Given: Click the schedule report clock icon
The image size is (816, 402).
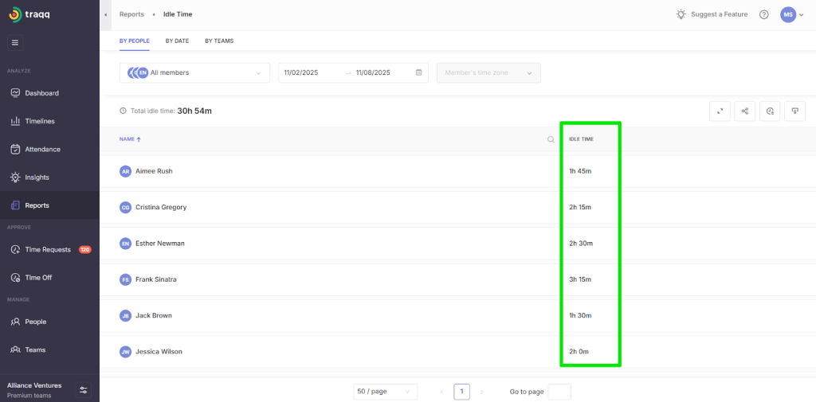Looking at the screenshot, I should click(x=770, y=111).
